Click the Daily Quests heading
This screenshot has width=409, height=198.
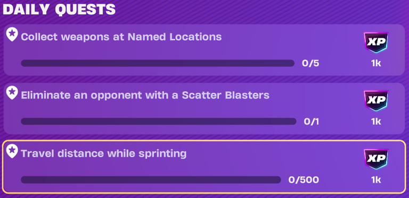(x=59, y=10)
